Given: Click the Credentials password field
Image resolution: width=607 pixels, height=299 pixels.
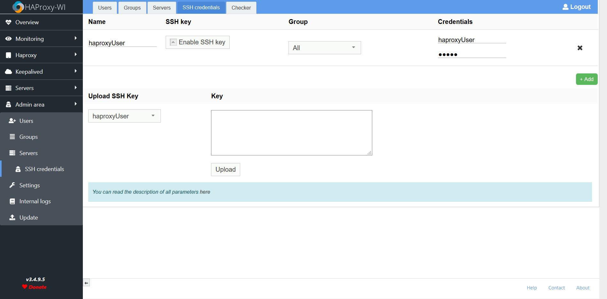Looking at the screenshot, I should (472, 54).
